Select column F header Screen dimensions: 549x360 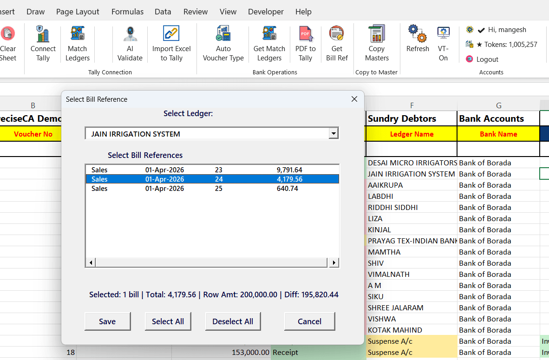(x=412, y=105)
